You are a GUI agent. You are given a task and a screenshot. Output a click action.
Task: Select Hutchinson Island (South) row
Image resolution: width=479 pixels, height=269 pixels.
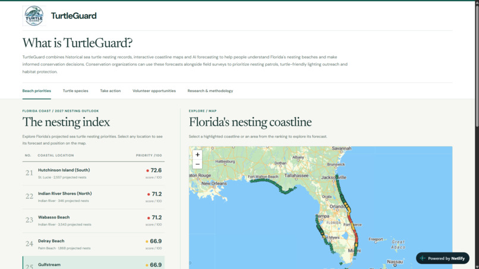coord(93,173)
